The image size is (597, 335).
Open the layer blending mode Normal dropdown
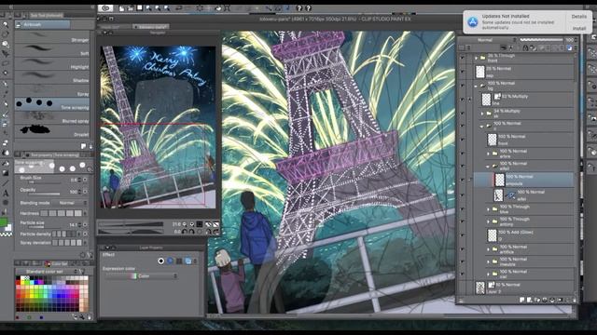(487, 39)
